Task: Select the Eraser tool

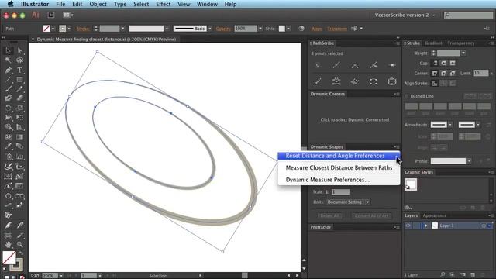Action: (x=19, y=98)
